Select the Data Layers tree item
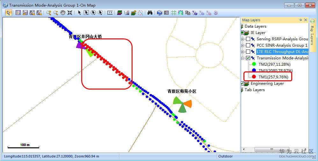The image size is (318, 161). click(255, 26)
